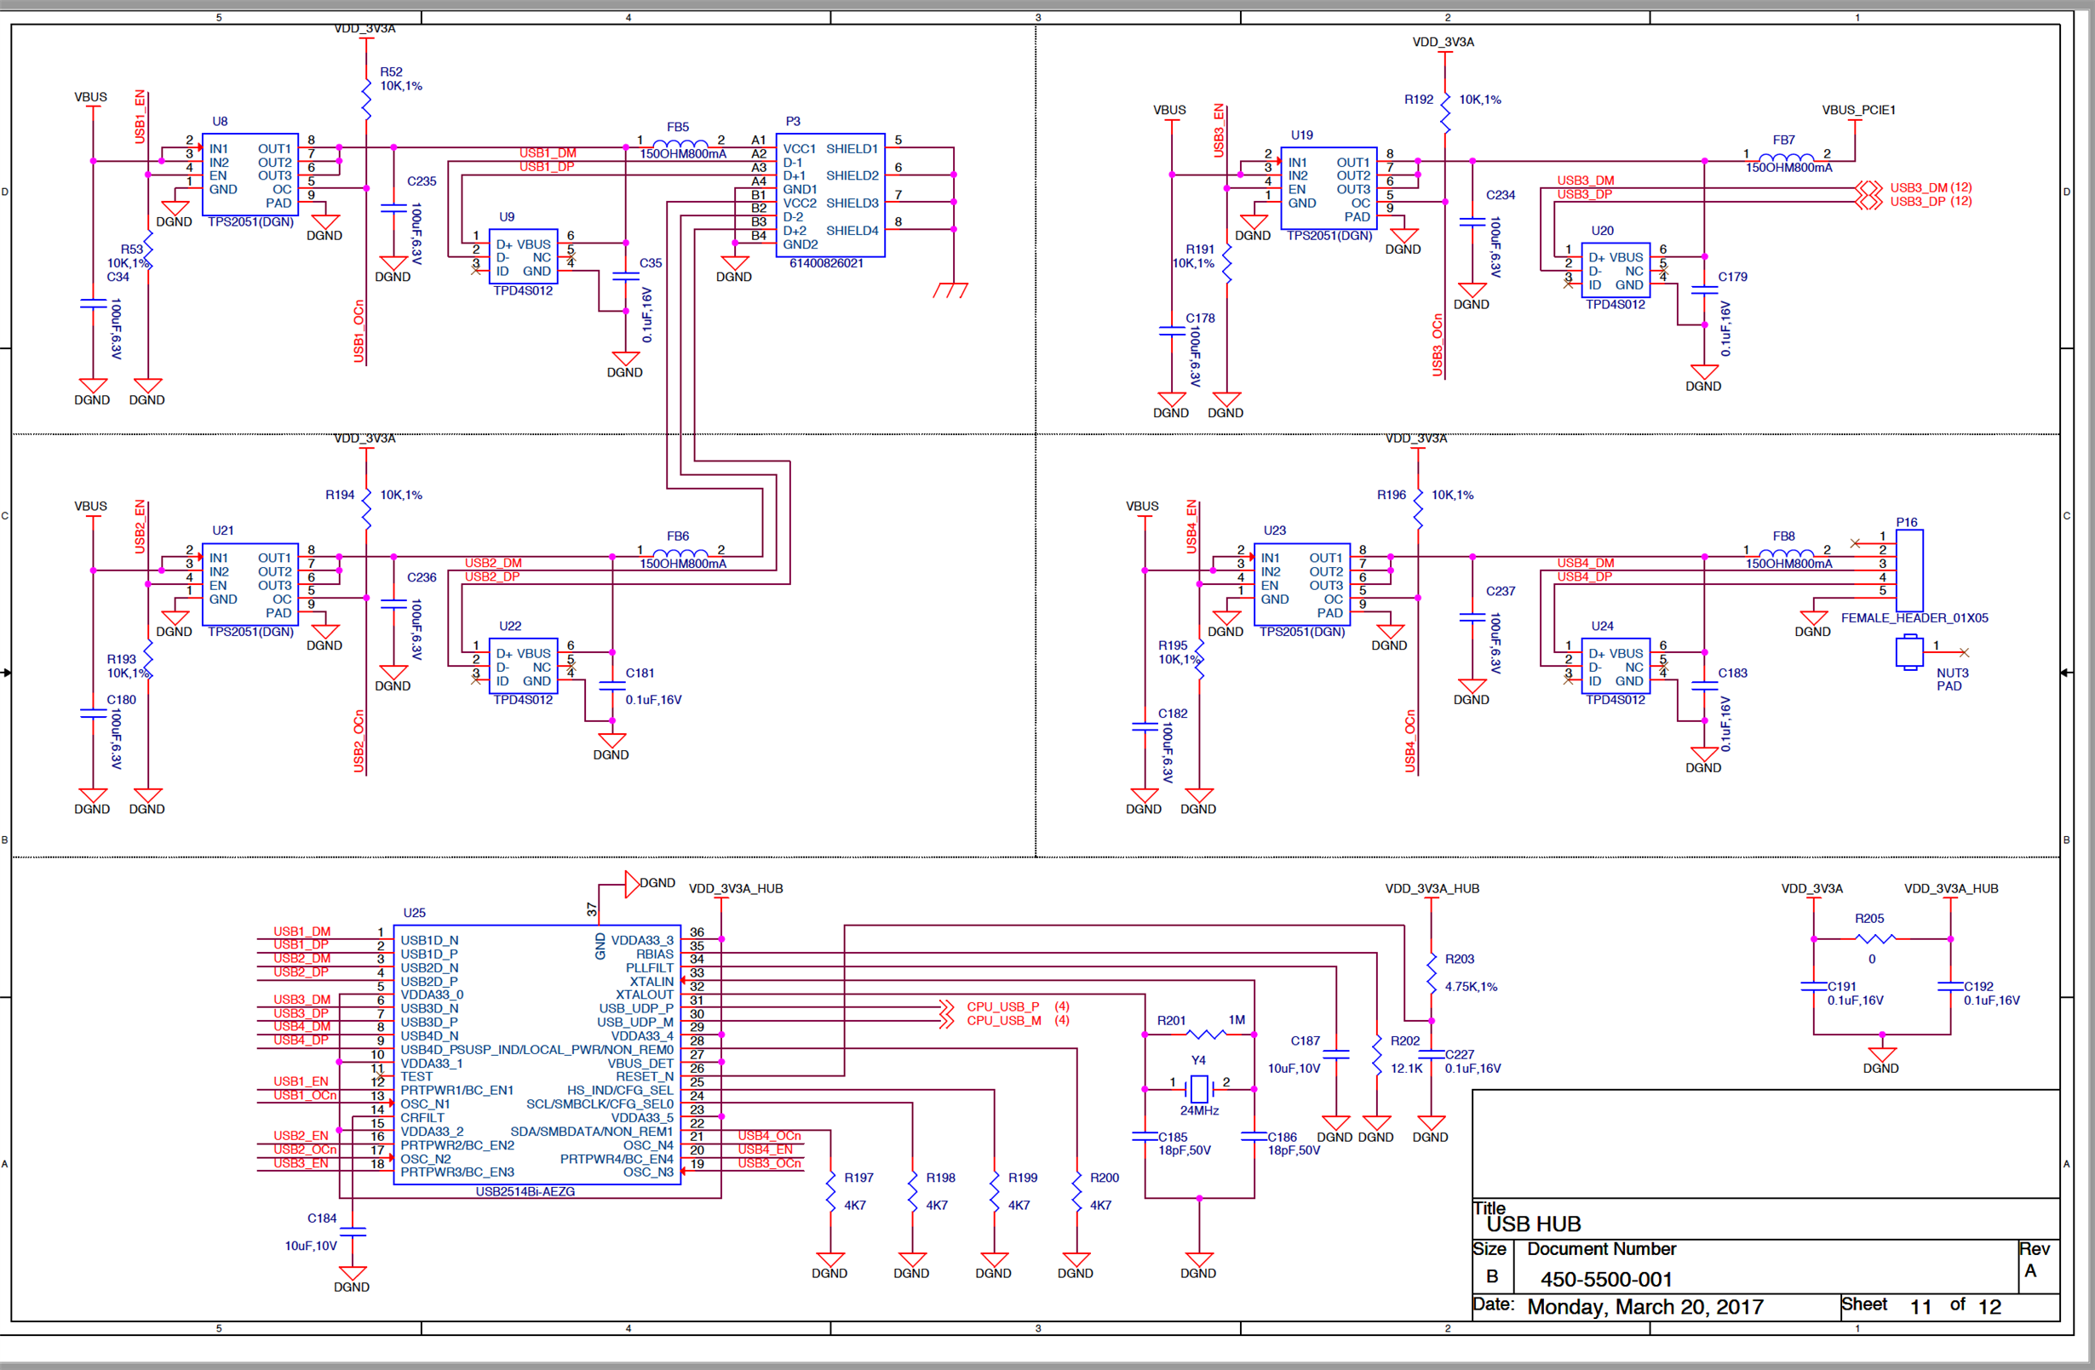Select the USB3_DM (12) off-page connector
Image resolution: width=2095 pixels, height=1370 pixels.
[x=1913, y=187]
